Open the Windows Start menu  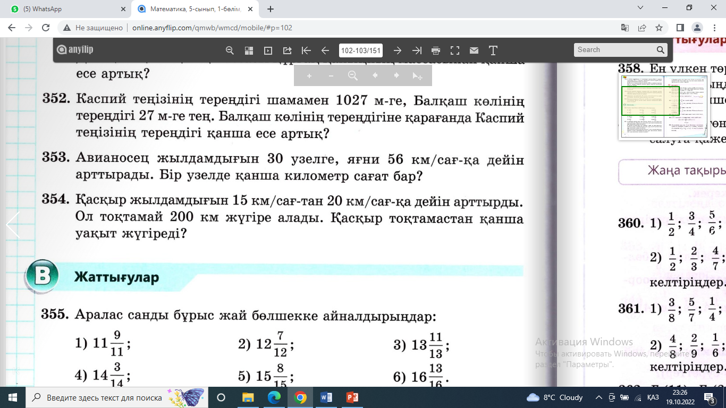pos(12,397)
